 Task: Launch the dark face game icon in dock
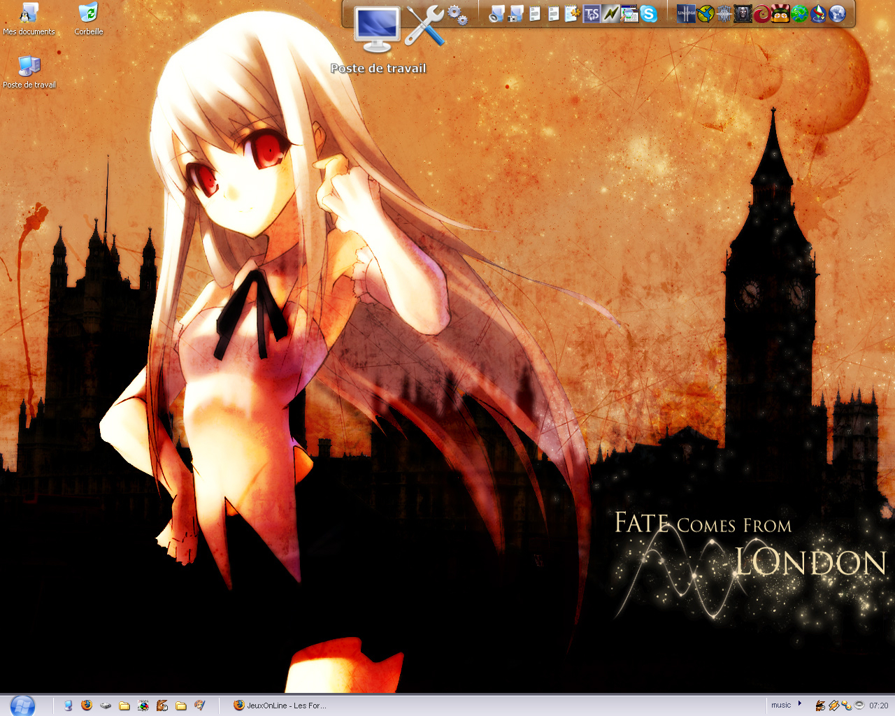743,14
